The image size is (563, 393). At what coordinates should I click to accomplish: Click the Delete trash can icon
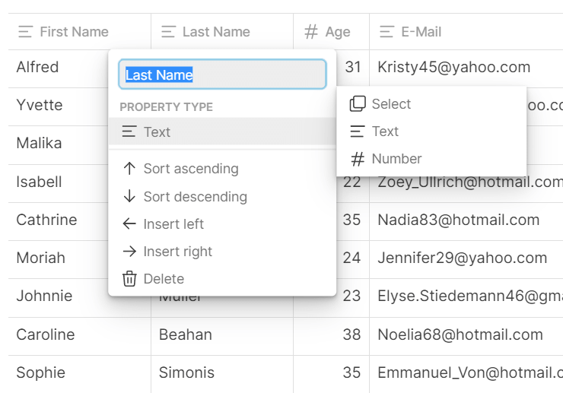coord(129,279)
